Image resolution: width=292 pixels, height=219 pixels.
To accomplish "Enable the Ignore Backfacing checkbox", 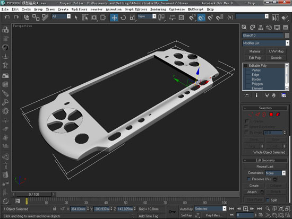I will (246, 127).
